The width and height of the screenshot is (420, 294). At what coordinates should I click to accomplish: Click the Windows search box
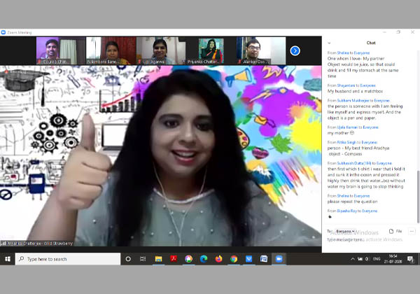[66, 258]
